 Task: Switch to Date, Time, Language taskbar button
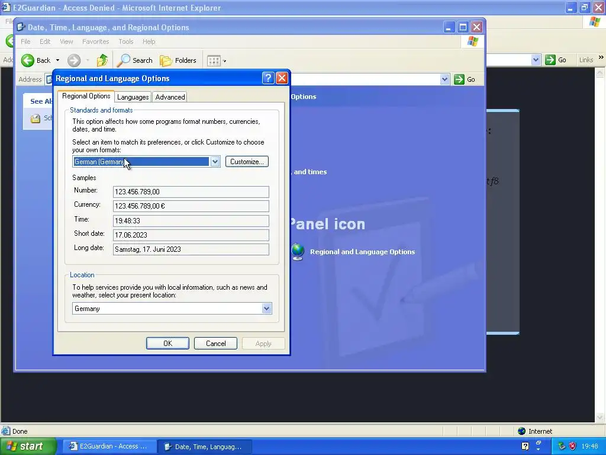pyautogui.click(x=205, y=447)
